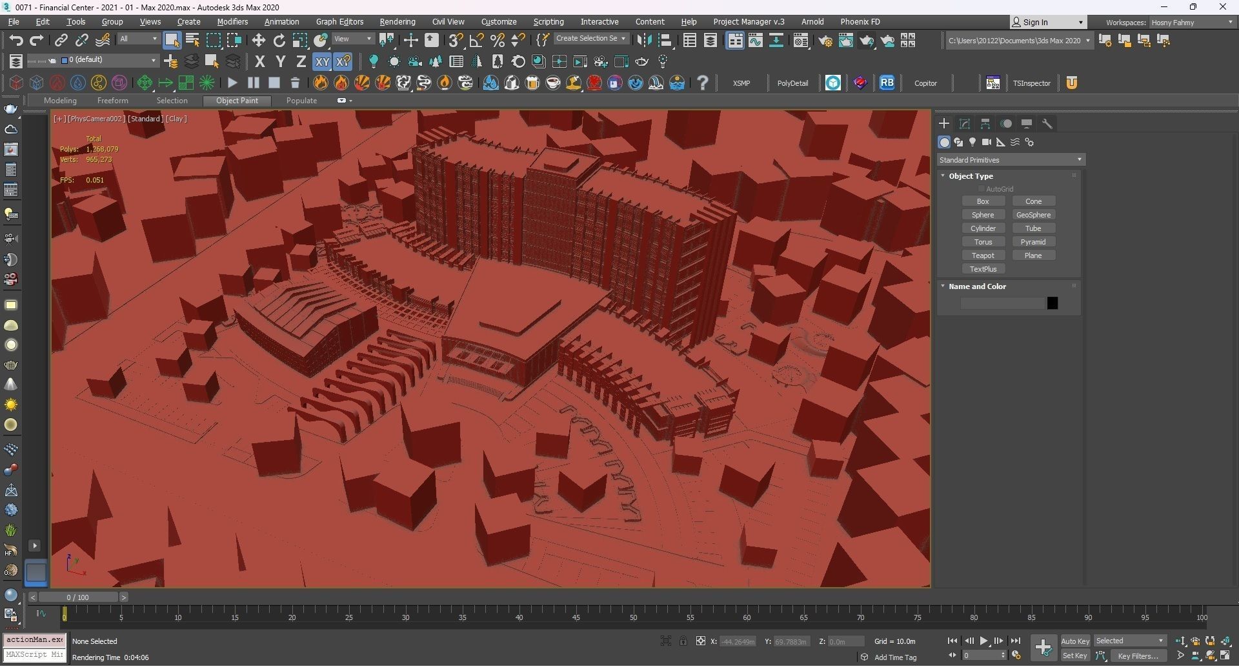This screenshot has width=1239, height=671.
Task: Open the Rendered Frame Window
Action: pos(845,40)
